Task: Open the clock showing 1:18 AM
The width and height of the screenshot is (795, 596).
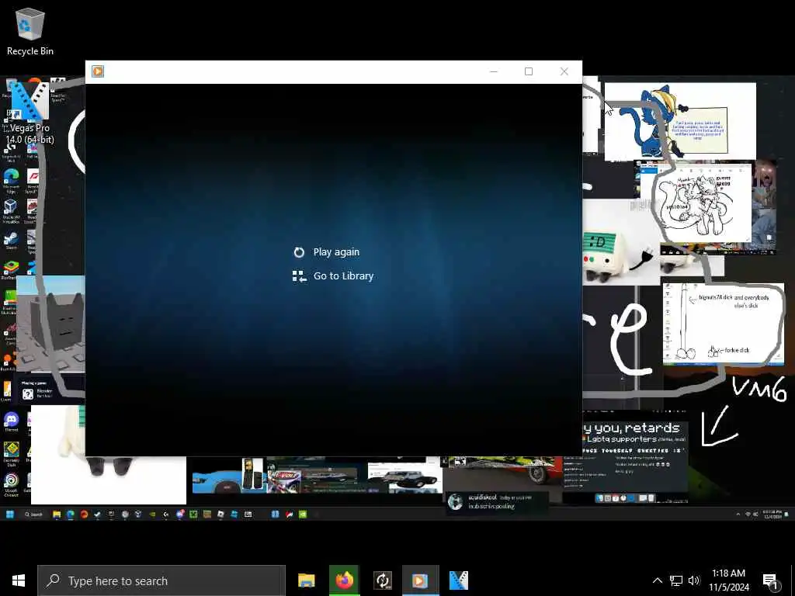Action: tap(728, 580)
